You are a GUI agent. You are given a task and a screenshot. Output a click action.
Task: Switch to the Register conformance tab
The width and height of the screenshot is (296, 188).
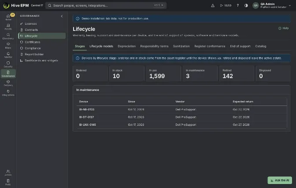pyautogui.click(x=210, y=46)
